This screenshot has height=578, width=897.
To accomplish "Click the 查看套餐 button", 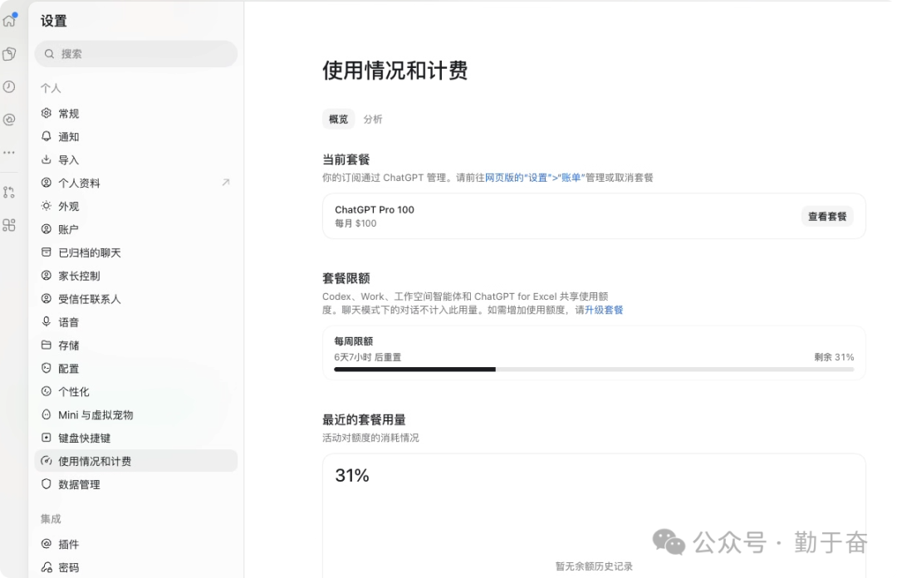I will point(826,216).
